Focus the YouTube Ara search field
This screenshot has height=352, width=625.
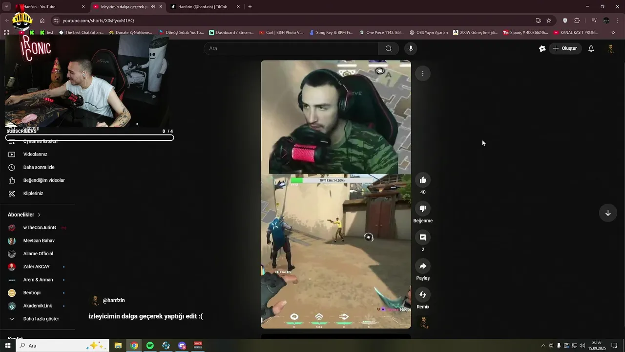[291, 48]
